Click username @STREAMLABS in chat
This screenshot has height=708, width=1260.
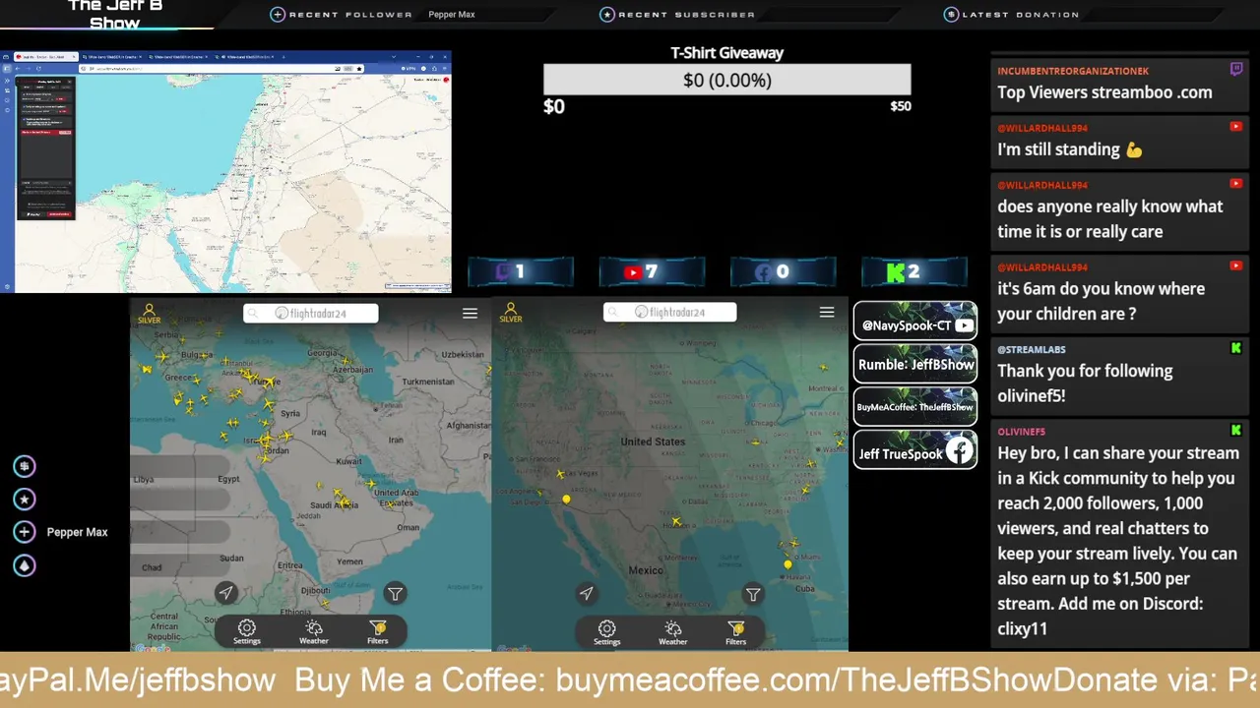pos(1031,349)
